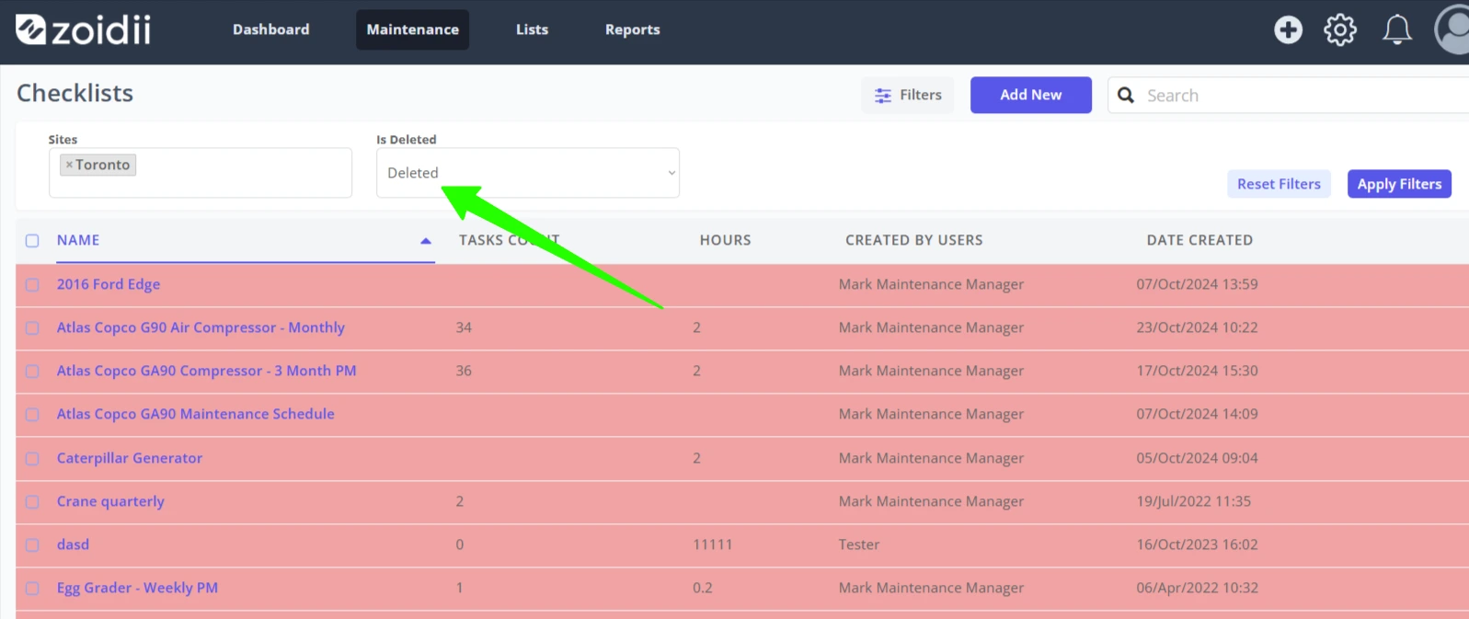The height and width of the screenshot is (619, 1469).
Task: Click the Apply Filters button
Action: coord(1399,184)
